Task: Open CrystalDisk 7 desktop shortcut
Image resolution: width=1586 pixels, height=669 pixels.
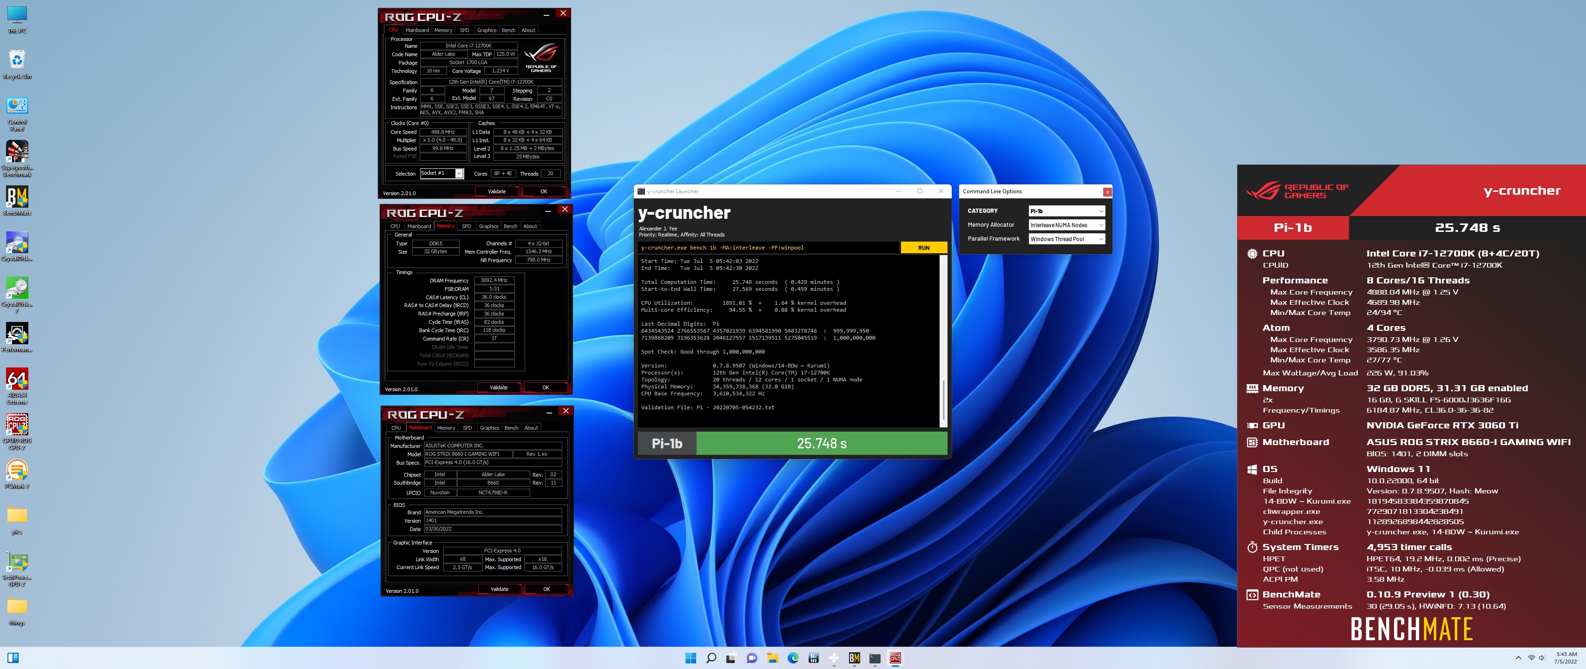Action: 17,295
